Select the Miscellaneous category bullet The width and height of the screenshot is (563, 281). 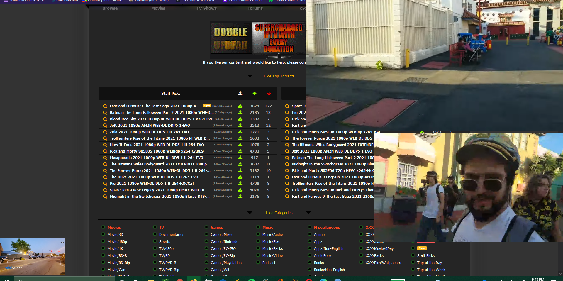coord(310,227)
